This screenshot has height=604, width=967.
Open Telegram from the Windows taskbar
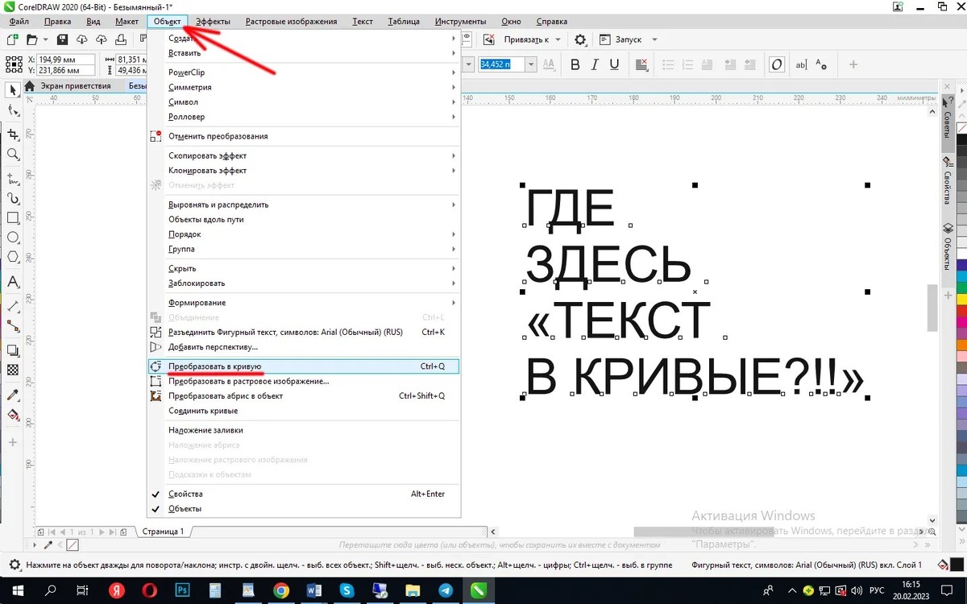[446, 590]
